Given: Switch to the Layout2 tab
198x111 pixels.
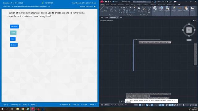Looking at the screenshot, I should pyautogui.click(x=120, y=105).
